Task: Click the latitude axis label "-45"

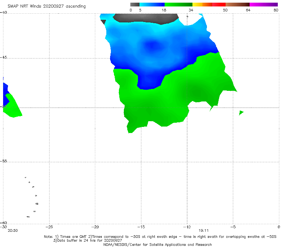Action: [3, 57]
